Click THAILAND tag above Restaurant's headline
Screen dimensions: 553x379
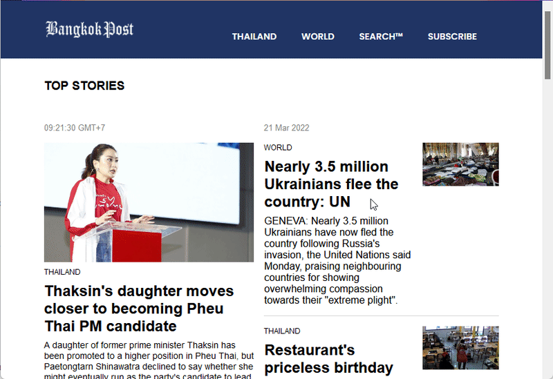pos(282,331)
